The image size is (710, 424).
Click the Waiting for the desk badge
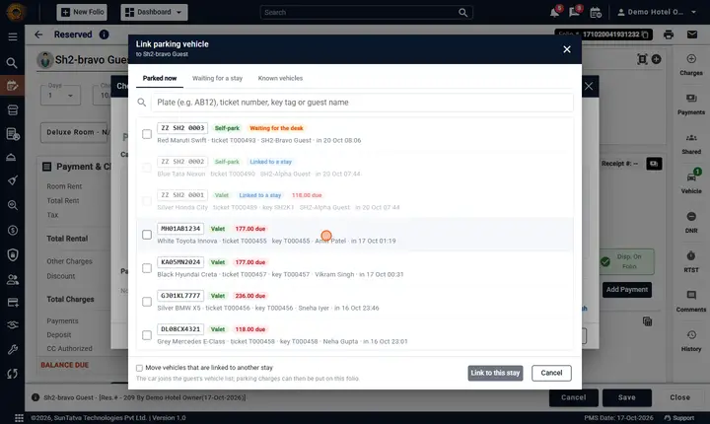pos(276,128)
